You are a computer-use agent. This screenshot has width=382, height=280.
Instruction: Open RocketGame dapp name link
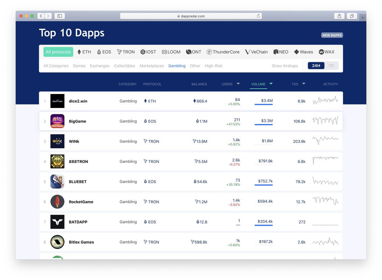81,202
